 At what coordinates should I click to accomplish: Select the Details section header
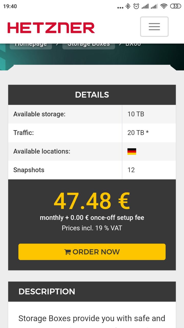pos(92,95)
